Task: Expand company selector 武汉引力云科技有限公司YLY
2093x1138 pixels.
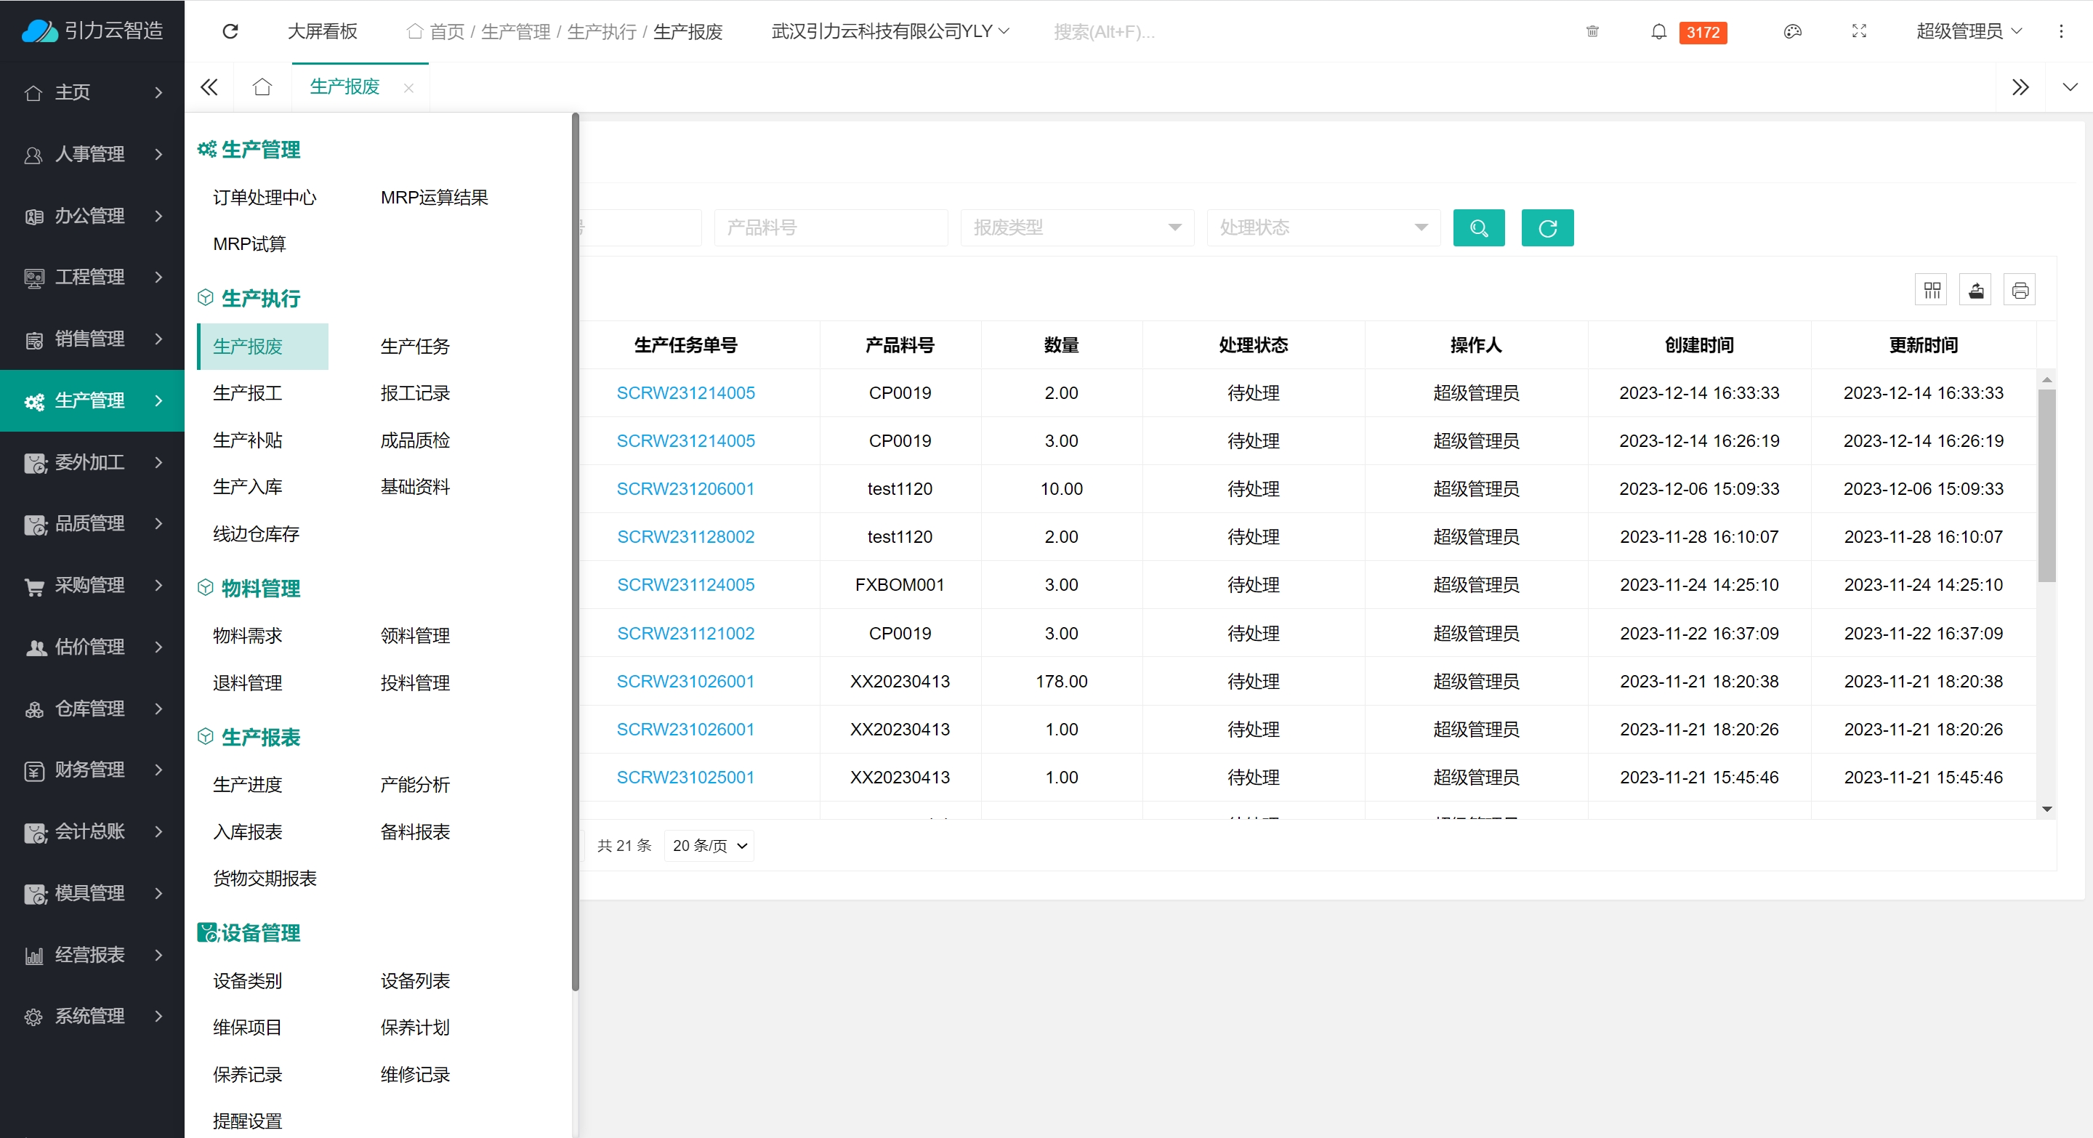Action: point(890,32)
